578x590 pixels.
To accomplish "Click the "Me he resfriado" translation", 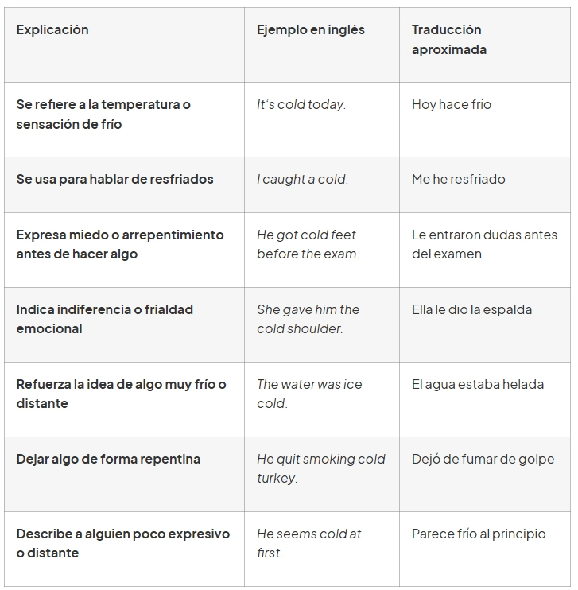I will point(459,180).
